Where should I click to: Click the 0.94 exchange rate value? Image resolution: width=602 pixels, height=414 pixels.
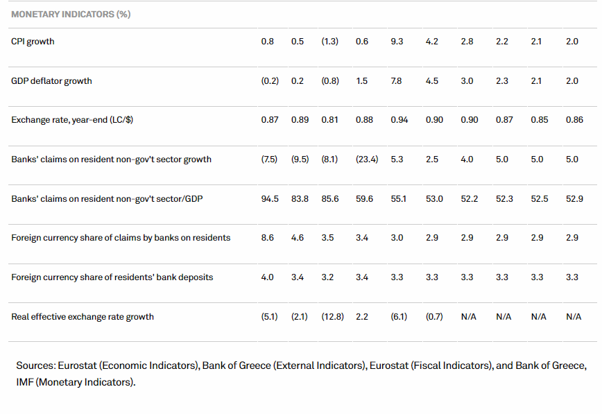point(399,120)
